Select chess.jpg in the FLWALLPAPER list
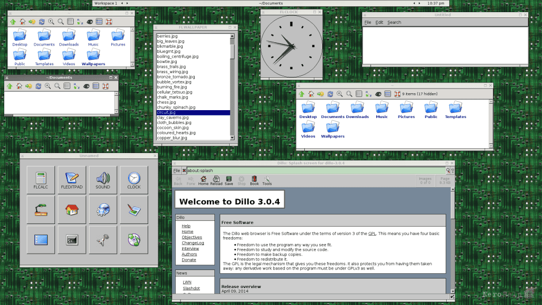The image size is (542, 305). [193, 102]
